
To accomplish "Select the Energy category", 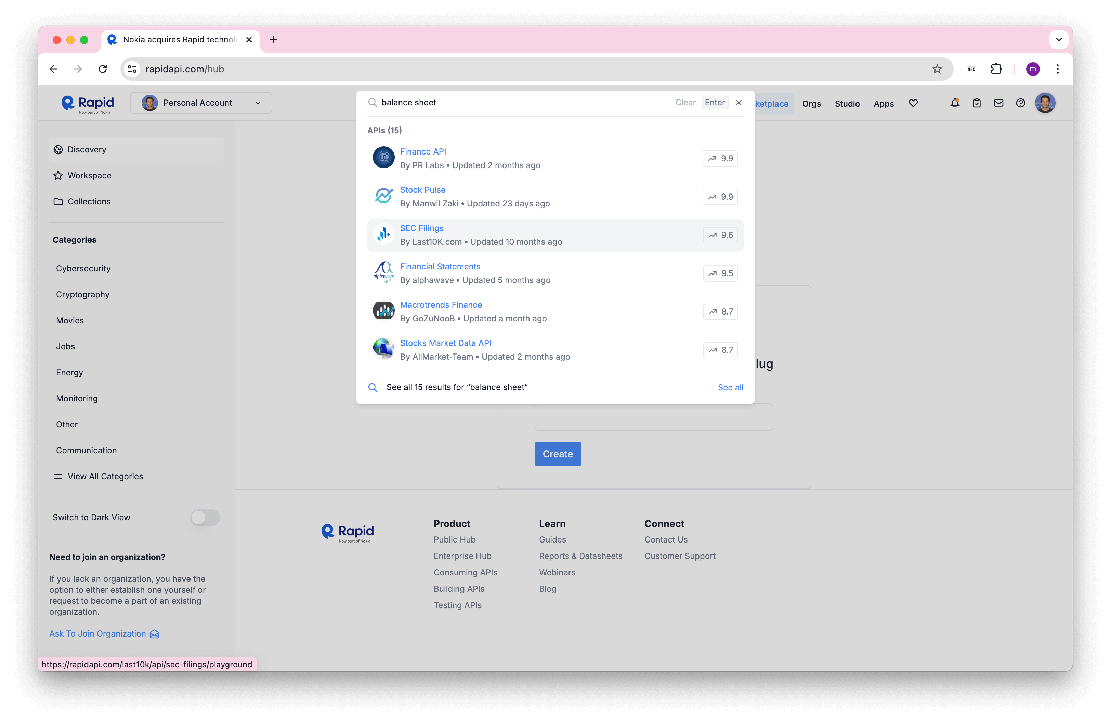I will [69, 373].
